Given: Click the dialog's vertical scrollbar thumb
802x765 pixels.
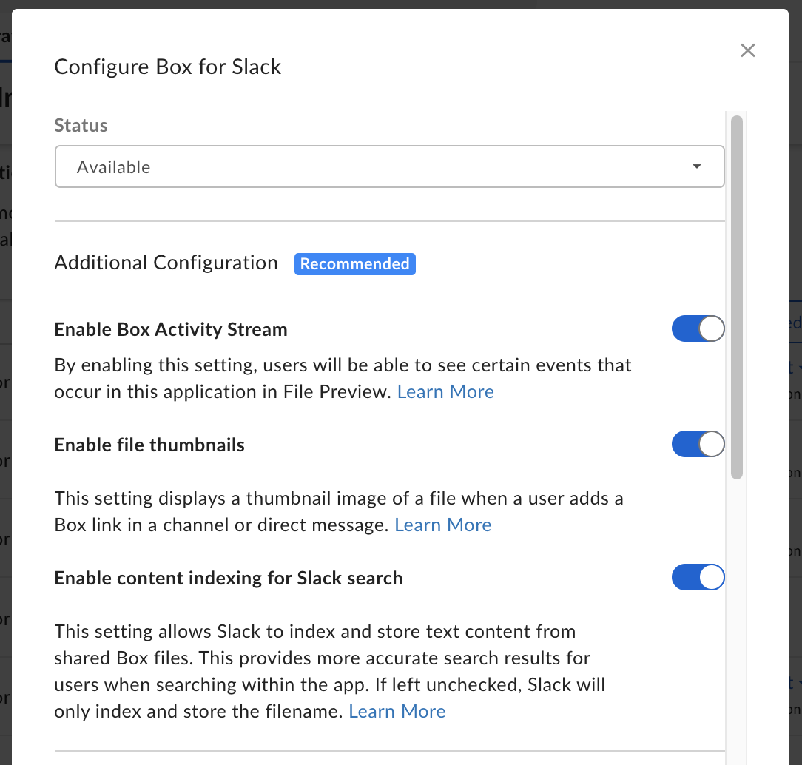Looking at the screenshot, I should tap(736, 296).
